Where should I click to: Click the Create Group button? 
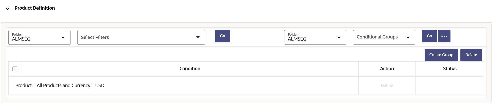441,55
